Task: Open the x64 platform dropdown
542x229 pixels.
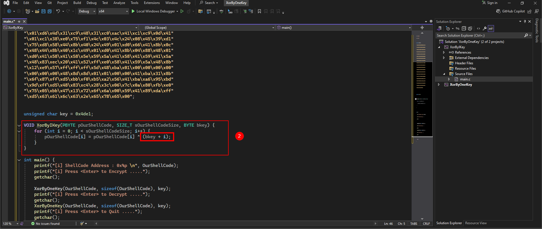Action: (113, 11)
